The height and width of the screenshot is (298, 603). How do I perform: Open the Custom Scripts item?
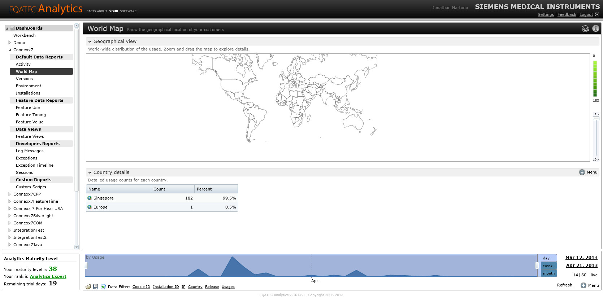point(31,187)
